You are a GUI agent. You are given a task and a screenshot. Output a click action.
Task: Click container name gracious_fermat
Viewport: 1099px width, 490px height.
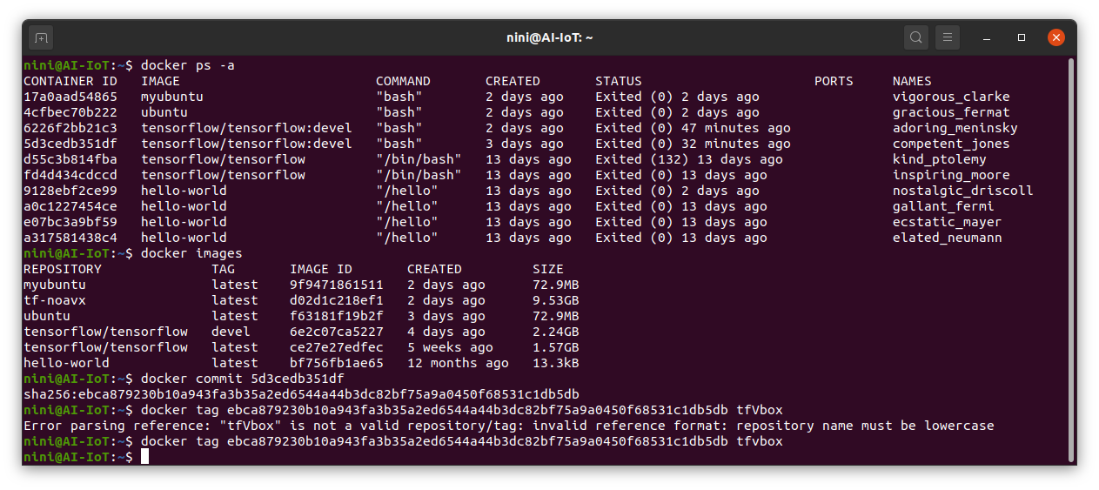pyautogui.click(x=951, y=112)
